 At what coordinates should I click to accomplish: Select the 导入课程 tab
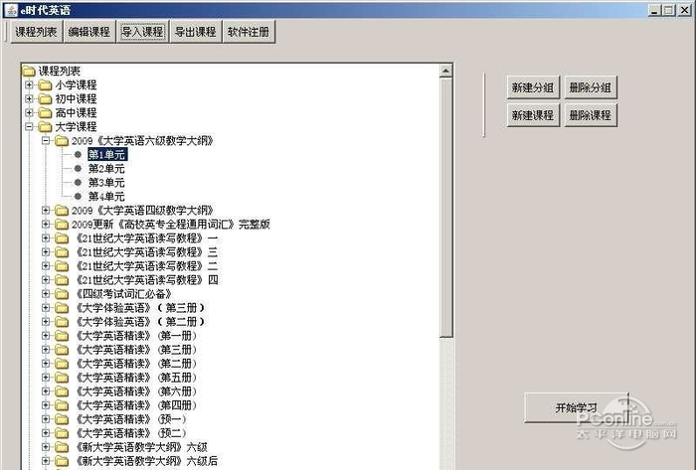point(142,32)
